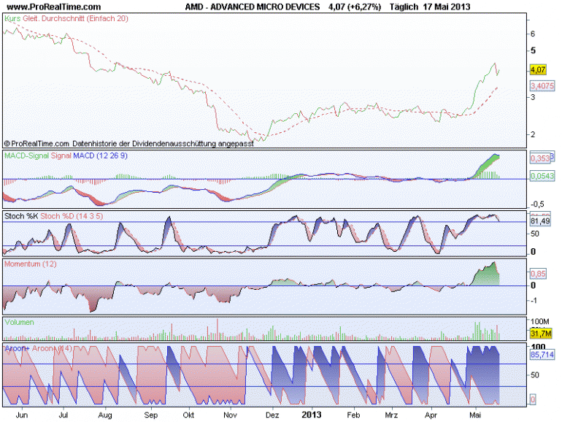Screen dimensions: 562x422
Task: Click the Aug month label on time axis
Action: coord(105,415)
